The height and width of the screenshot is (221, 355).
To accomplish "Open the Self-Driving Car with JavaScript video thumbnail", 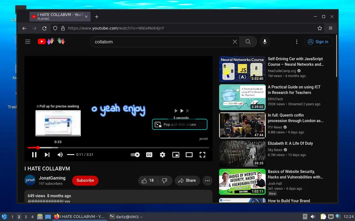I will tap(242, 69).
